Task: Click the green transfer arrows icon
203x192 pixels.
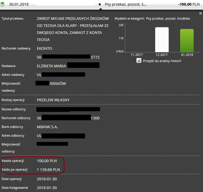Action: pos(2,5)
